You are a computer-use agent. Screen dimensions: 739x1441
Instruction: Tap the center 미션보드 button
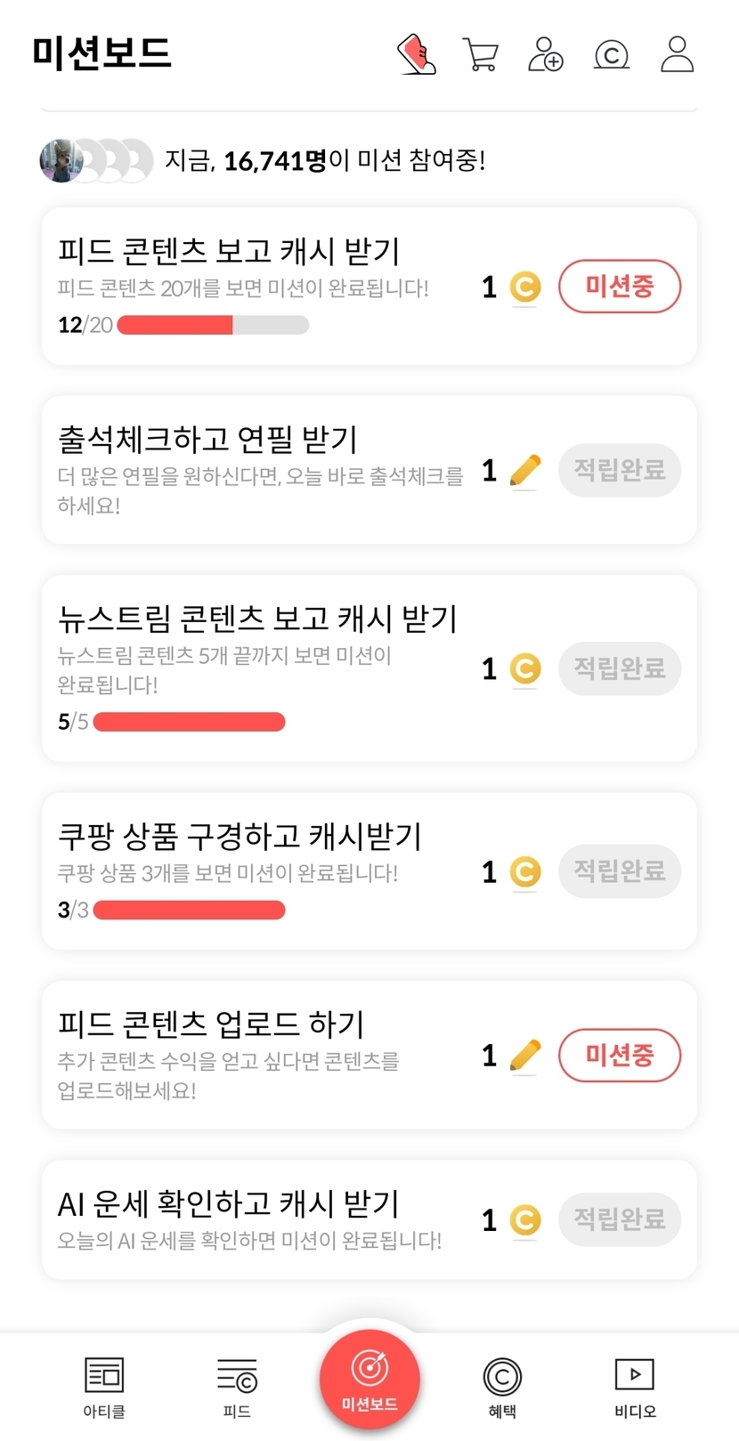point(369,1378)
